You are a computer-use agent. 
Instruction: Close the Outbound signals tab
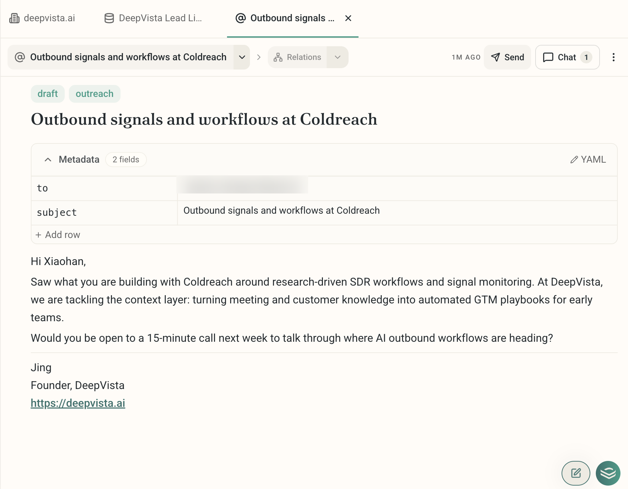coord(348,18)
